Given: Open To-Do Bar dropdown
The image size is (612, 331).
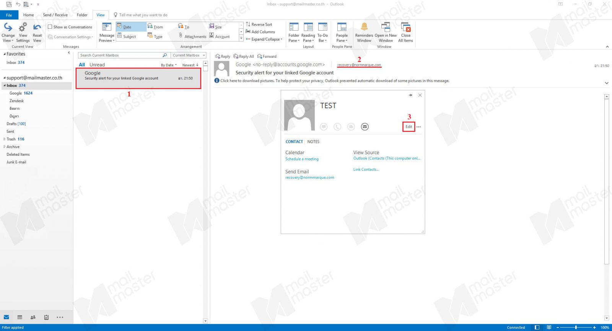Looking at the screenshot, I should 322,32.
